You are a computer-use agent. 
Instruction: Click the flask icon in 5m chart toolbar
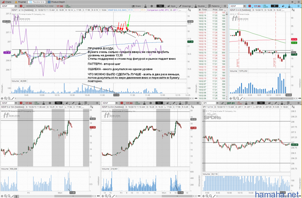144,103
